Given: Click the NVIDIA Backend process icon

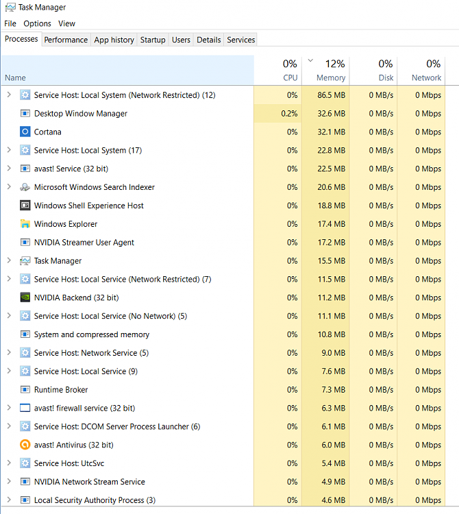Looking at the screenshot, I should pos(25,297).
